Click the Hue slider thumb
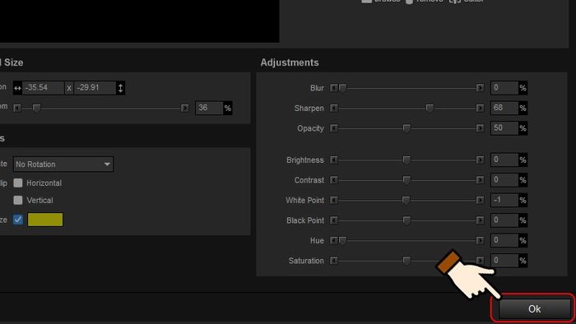 pos(342,241)
